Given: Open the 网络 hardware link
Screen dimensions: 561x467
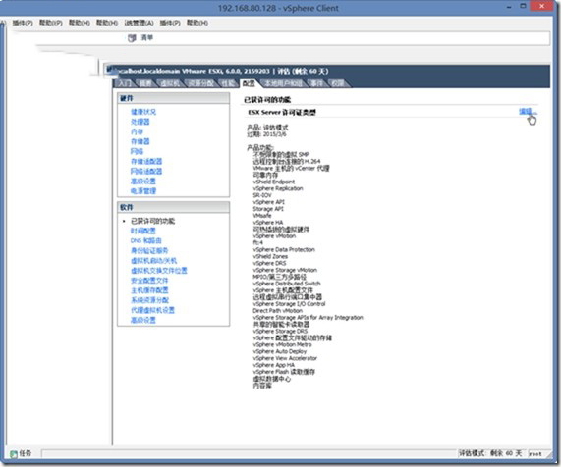Looking at the screenshot, I should pos(137,151).
